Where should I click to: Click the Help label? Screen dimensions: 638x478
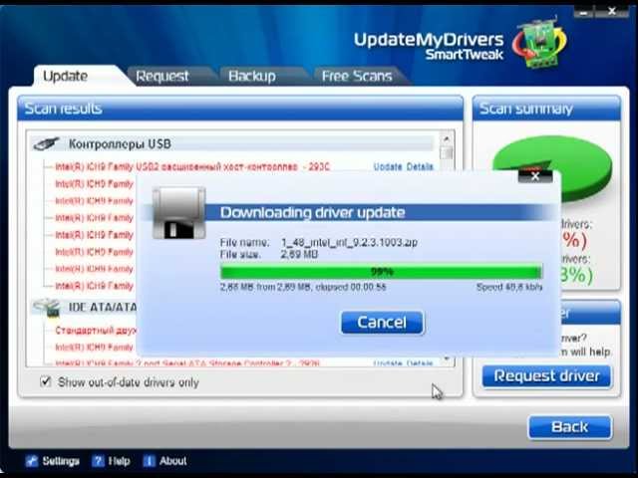tap(119, 461)
